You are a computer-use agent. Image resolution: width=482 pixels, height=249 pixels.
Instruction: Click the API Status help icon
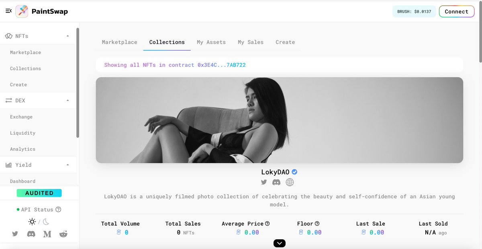pyautogui.click(x=59, y=210)
